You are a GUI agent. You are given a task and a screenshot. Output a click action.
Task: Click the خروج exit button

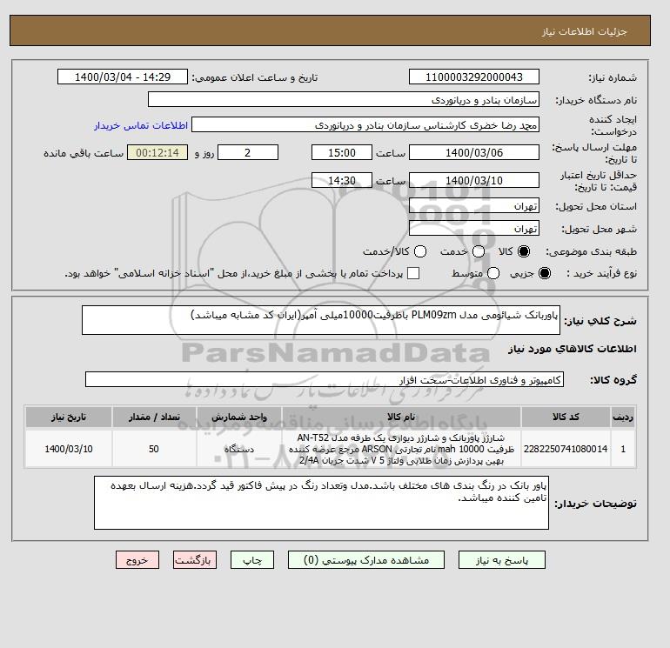click(137, 560)
